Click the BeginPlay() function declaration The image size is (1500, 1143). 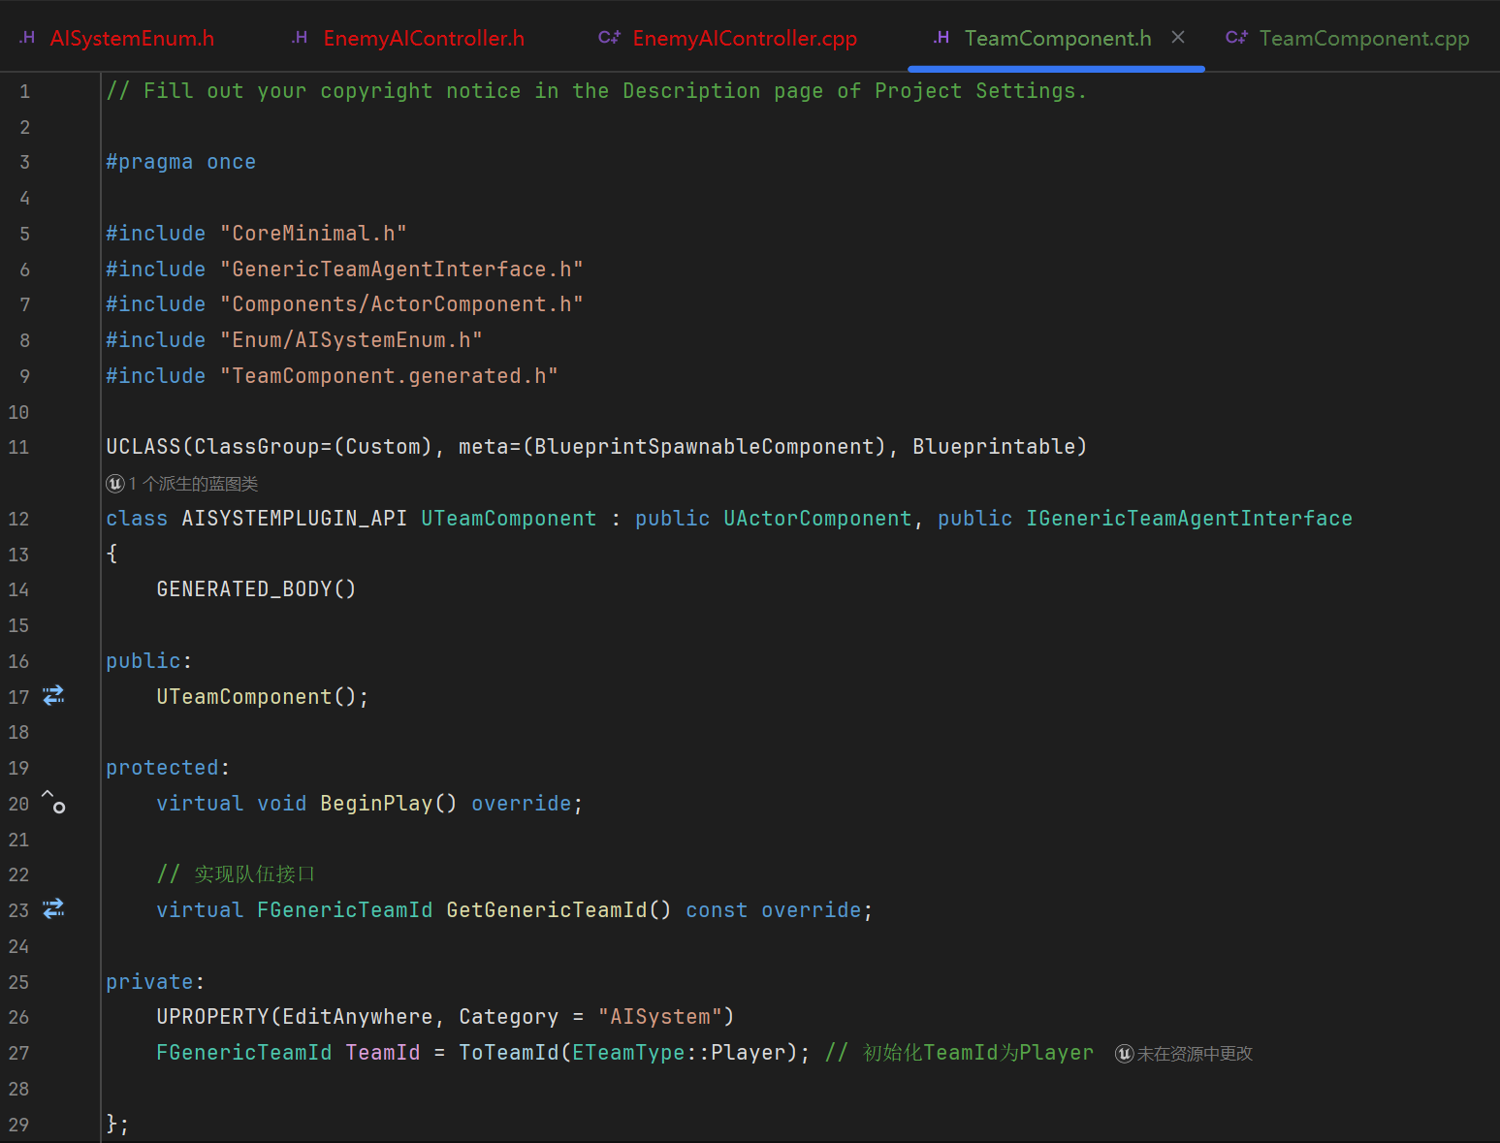tap(388, 804)
